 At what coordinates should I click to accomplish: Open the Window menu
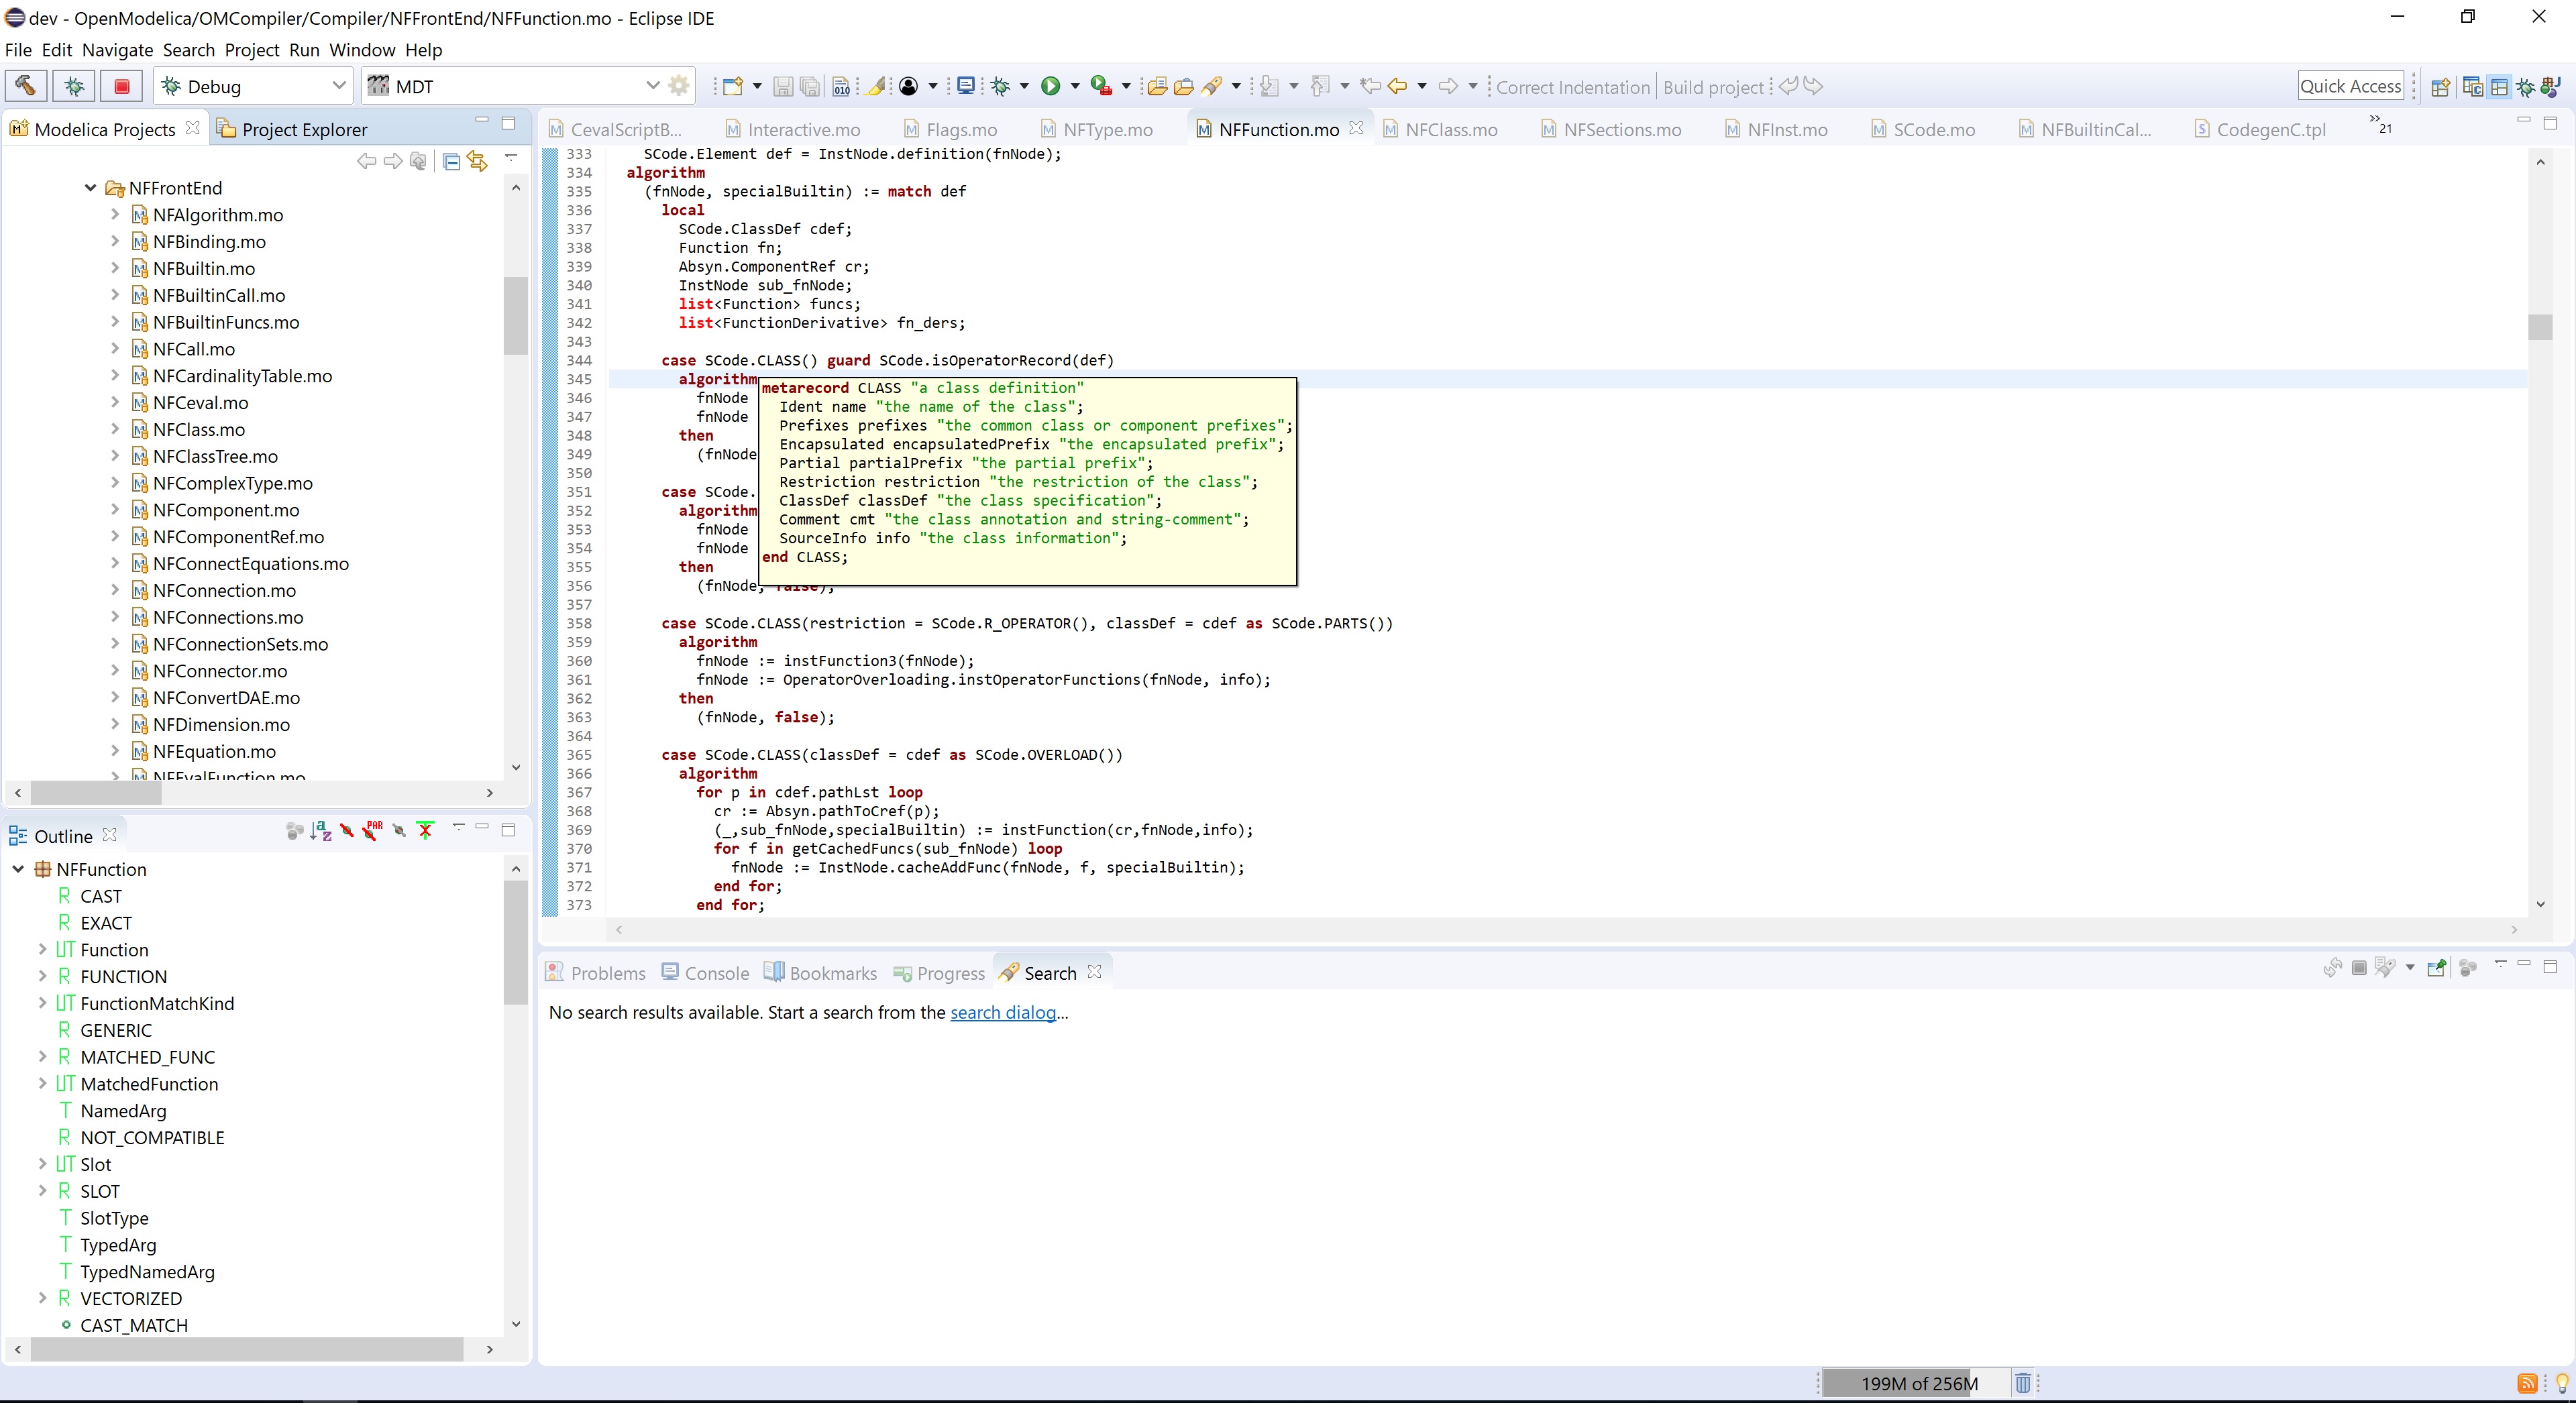[362, 50]
